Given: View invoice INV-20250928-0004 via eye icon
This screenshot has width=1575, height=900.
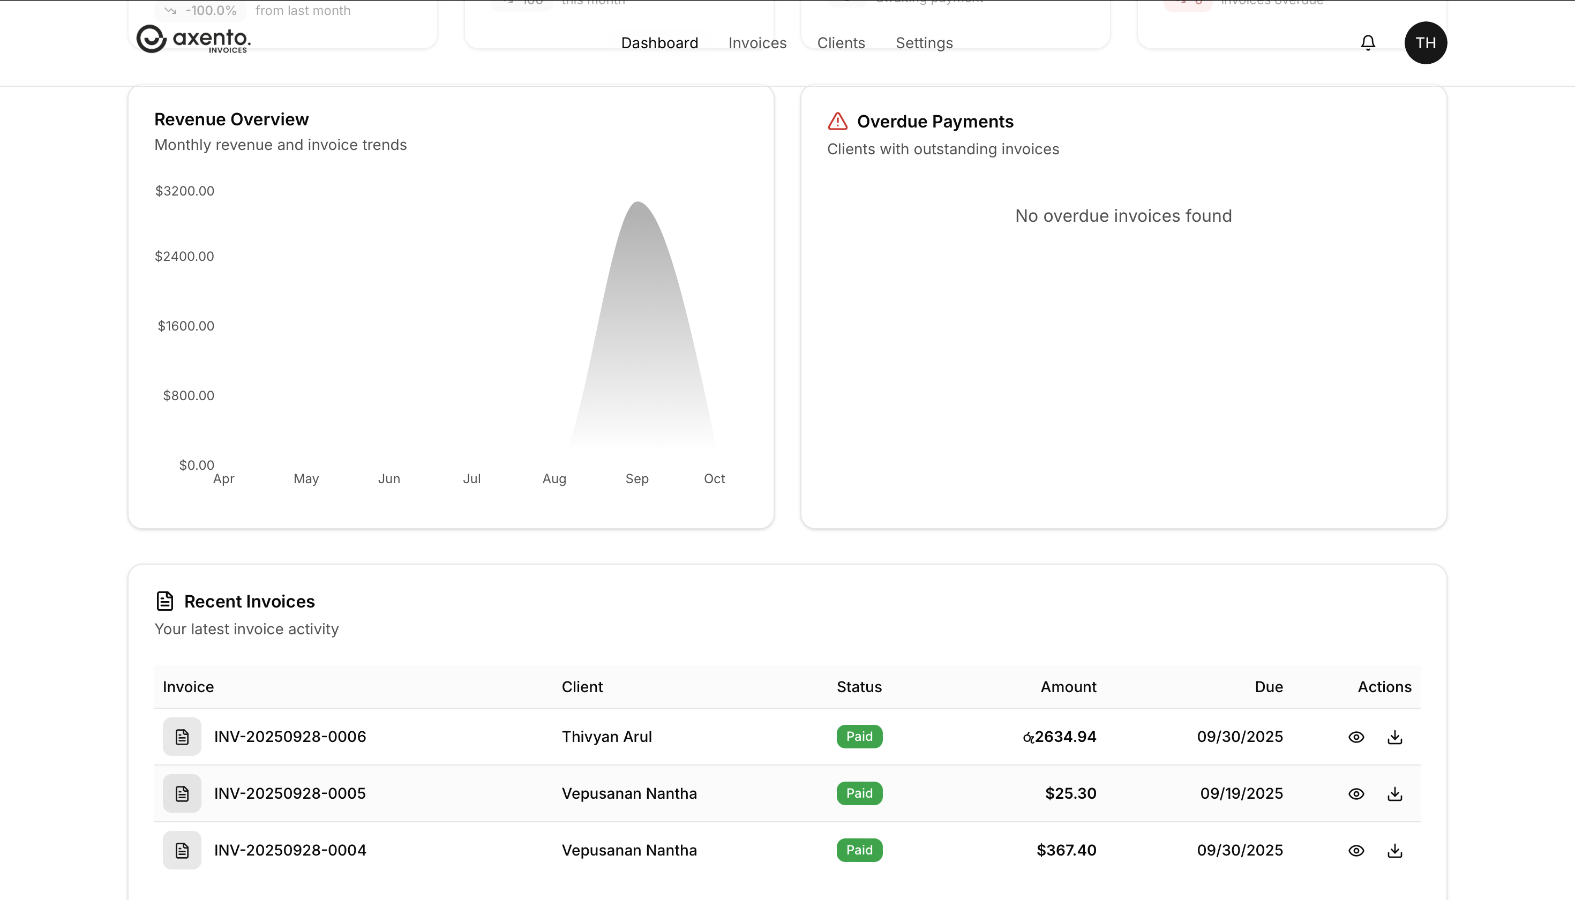Looking at the screenshot, I should 1356,851.
